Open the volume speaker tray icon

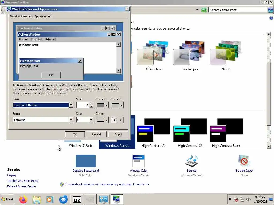248,199
